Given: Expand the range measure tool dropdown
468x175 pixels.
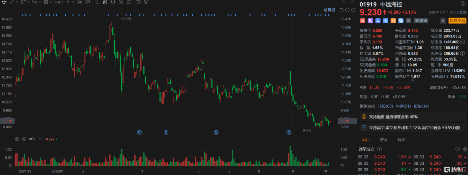Looking at the screenshot, I should click(62, 2).
